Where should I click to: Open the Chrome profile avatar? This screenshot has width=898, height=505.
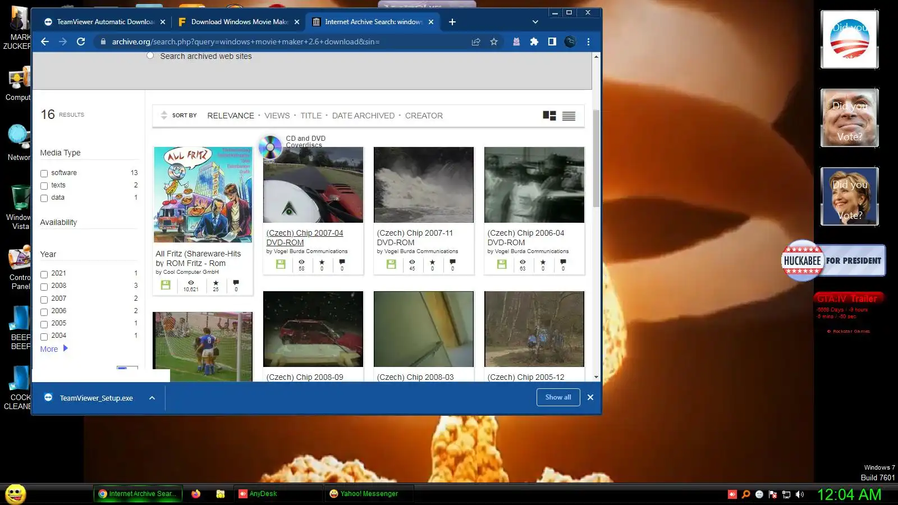[570, 42]
